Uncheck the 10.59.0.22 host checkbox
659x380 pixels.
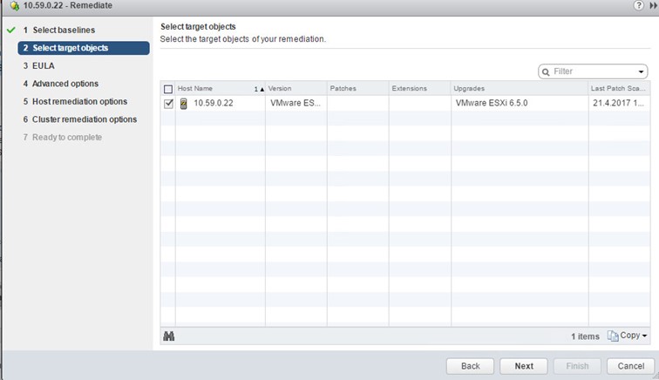(x=168, y=104)
